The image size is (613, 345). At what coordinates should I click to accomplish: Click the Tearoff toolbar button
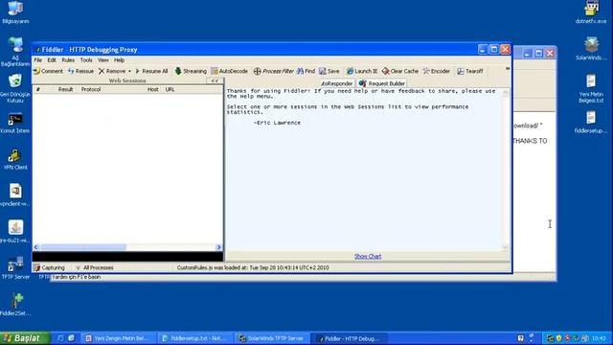coord(470,71)
